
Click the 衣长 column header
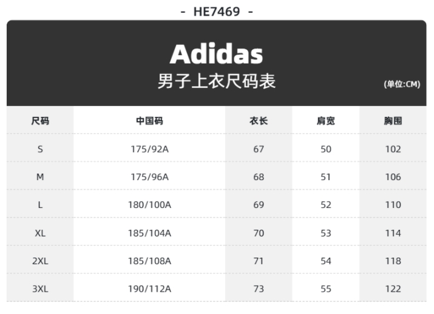pyautogui.click(x=259, y=121)
